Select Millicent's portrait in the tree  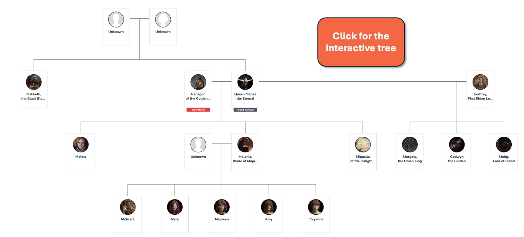[x=127, y=207]
